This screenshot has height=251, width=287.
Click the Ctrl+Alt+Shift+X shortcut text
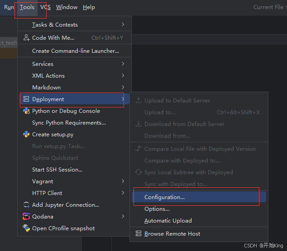click(x=238, y=112)
